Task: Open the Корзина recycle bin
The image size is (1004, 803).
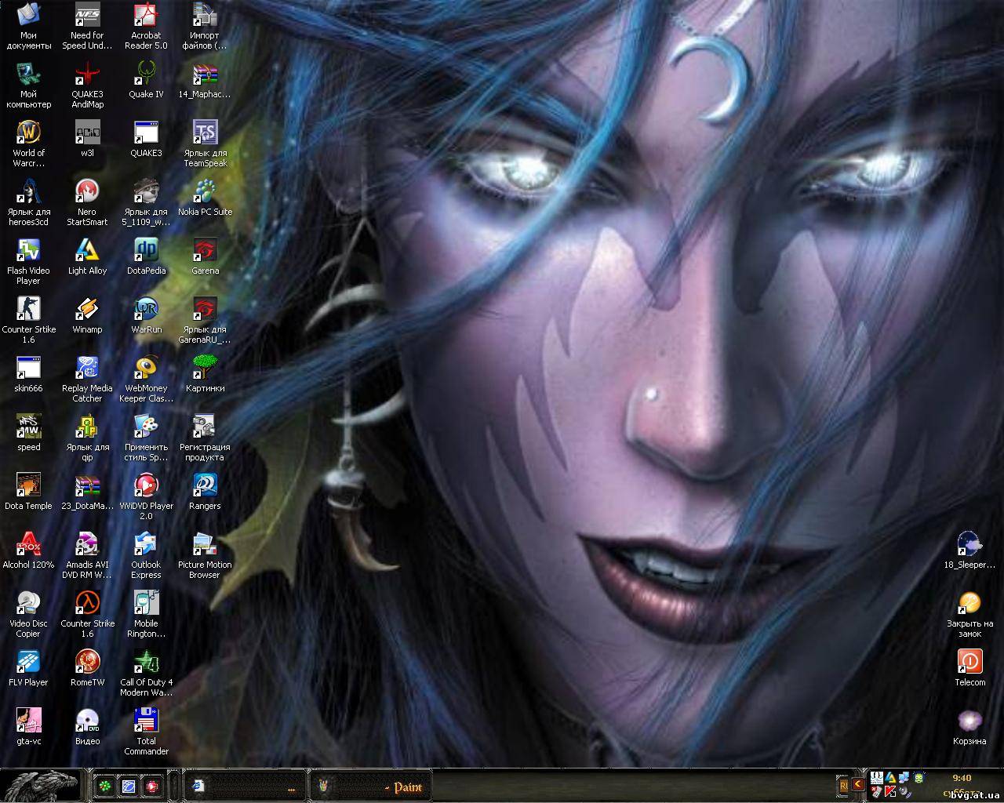Action: pyautogui.click(x=969, y=721)
